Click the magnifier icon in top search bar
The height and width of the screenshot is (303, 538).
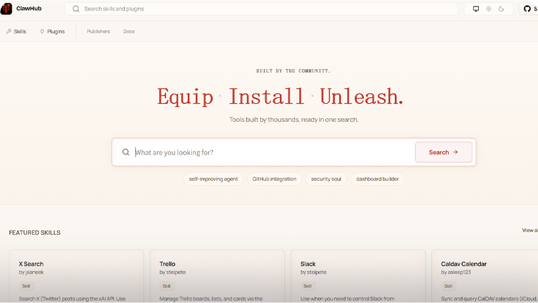click(76, 9)
